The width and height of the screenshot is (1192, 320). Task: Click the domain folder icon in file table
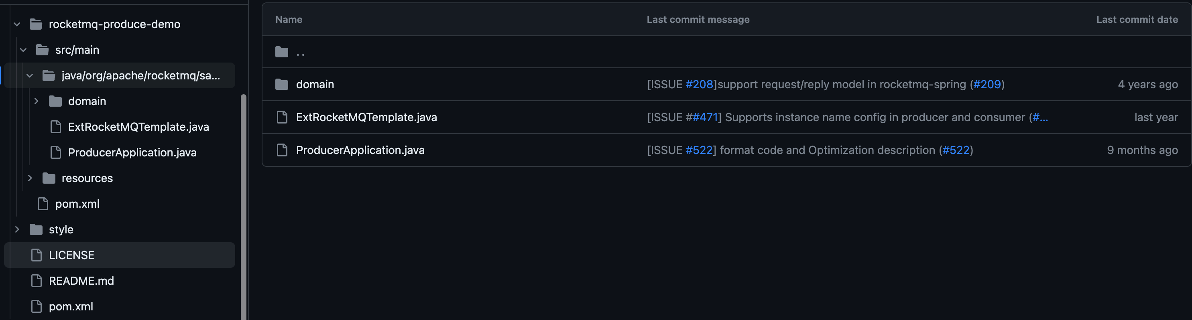click(282, 85)
